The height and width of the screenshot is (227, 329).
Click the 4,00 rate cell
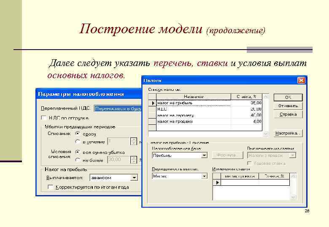tap(247, 121)
